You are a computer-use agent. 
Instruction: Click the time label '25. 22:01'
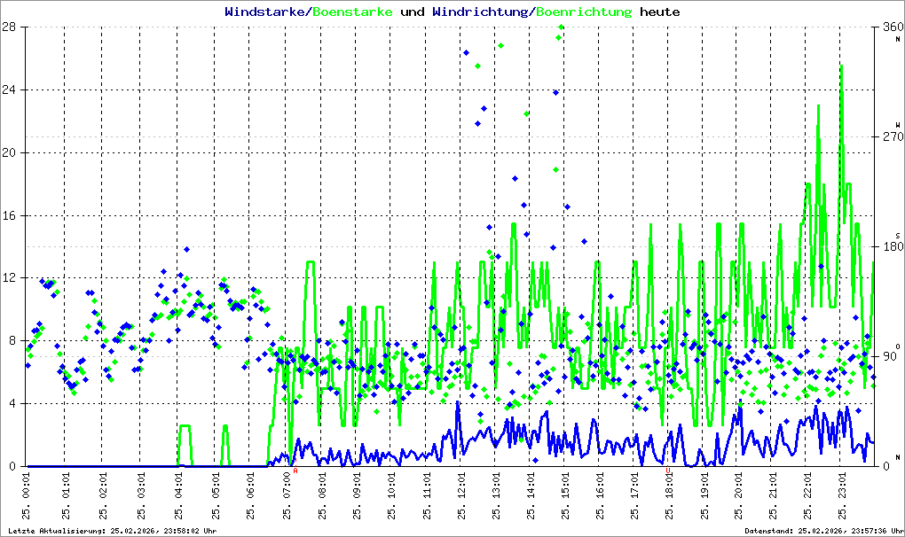[x=808, y=496]
